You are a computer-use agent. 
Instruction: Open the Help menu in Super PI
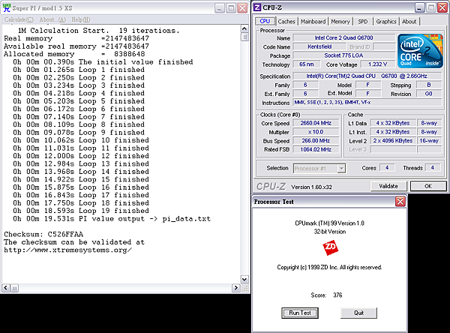click(x=81, y=19)
